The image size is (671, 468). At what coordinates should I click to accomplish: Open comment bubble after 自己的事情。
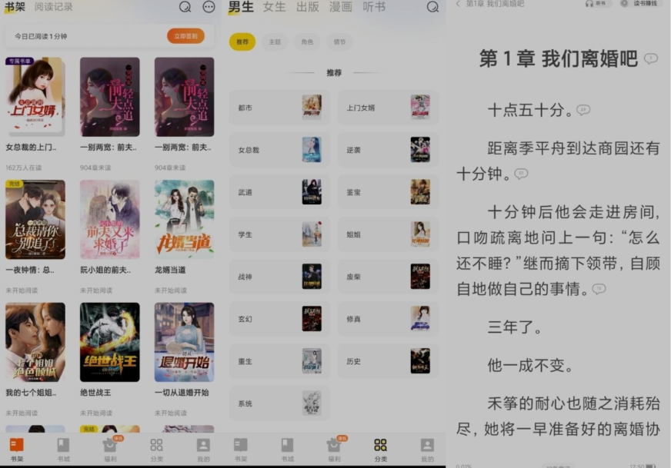(x=599, y=289)
